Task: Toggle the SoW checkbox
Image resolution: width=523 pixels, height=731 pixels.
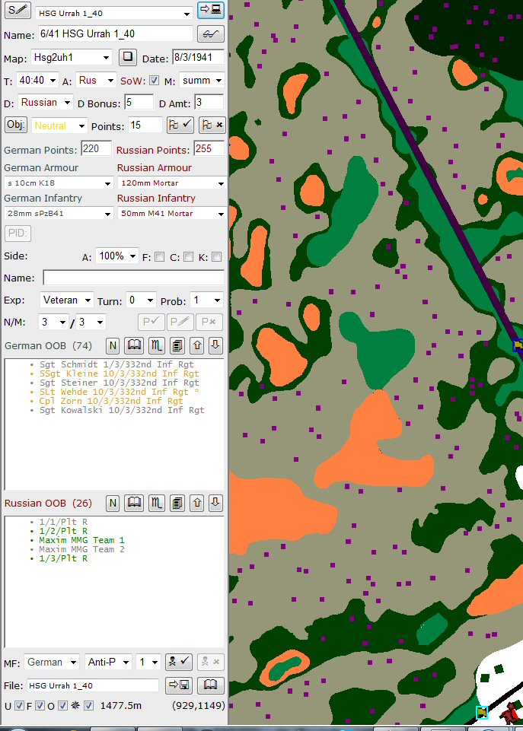Action: (x=155, y=80)
